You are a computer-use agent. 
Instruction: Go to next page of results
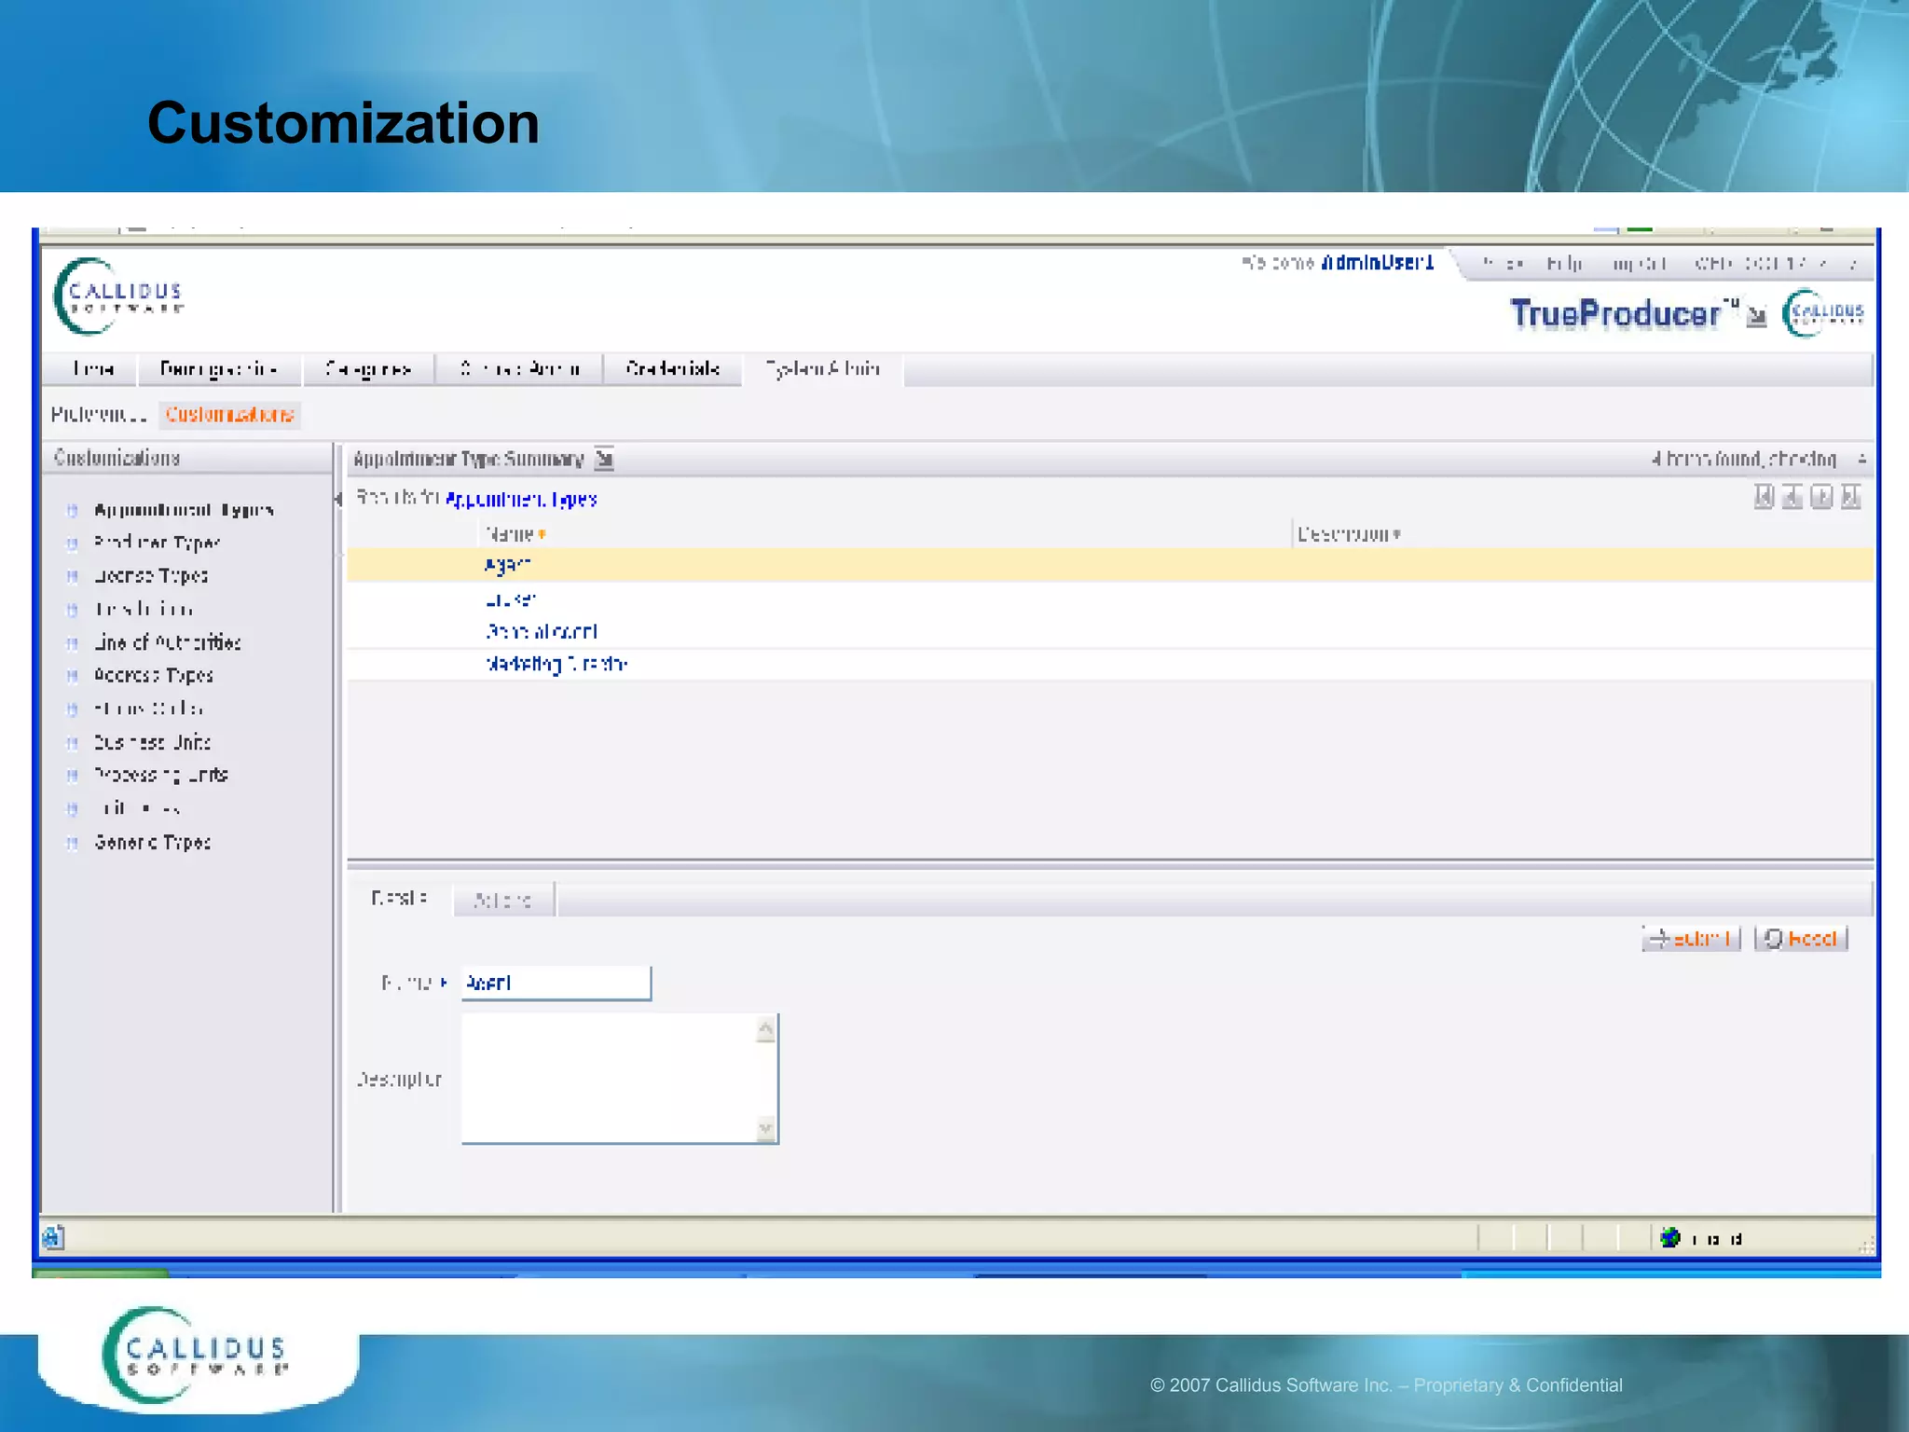tap(1821, 497)
